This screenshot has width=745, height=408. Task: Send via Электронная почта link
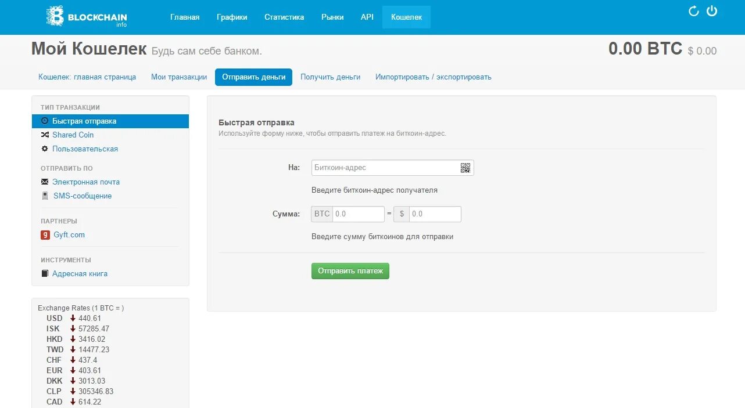(x=86, y=182)
